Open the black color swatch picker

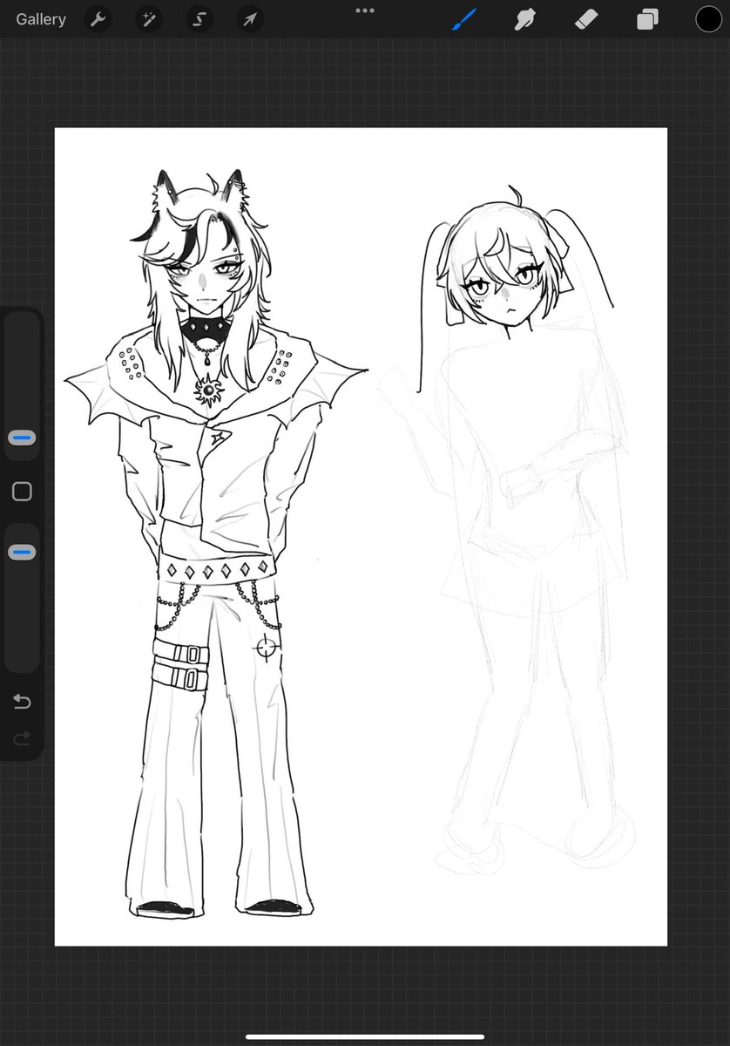coord(708,19)
